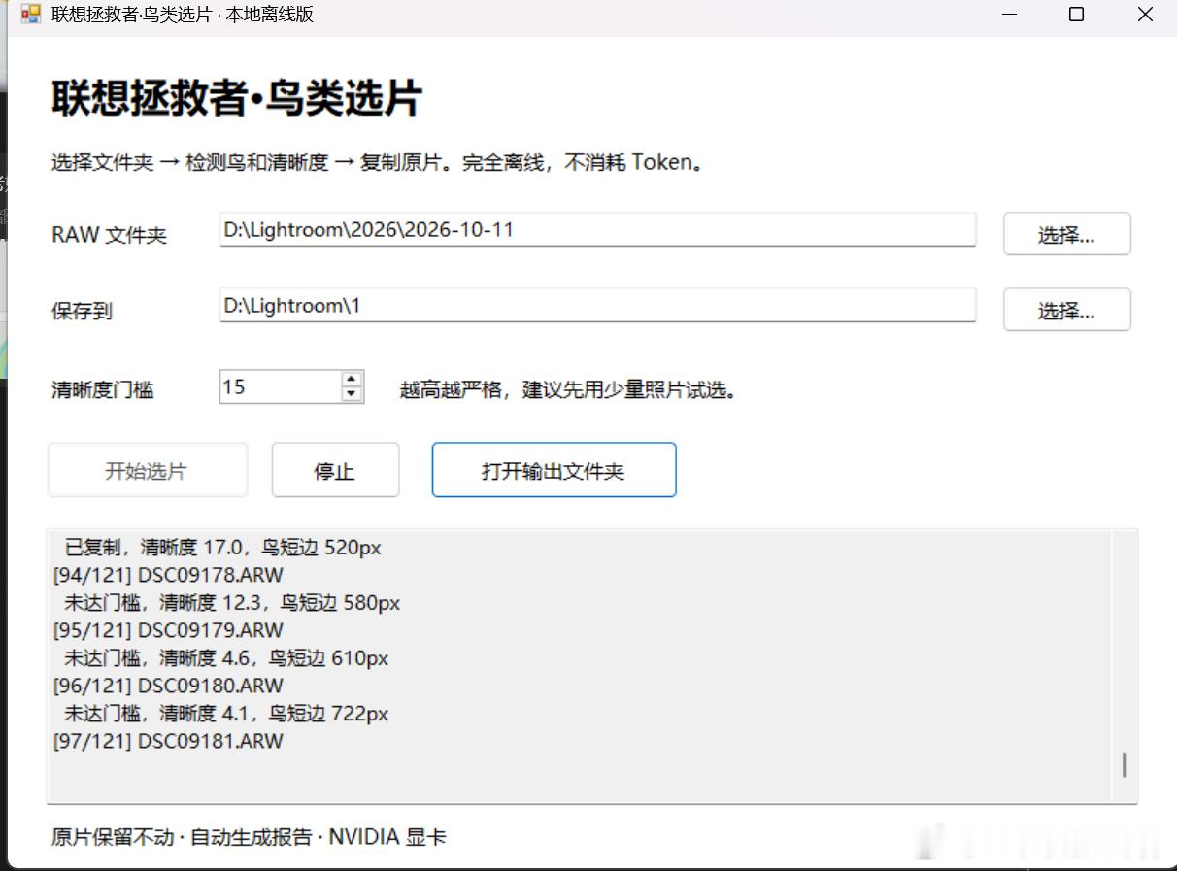Close the 鸟类选片 window
Viewport: 1177px width, 871px height.
tap(1145, 15)
